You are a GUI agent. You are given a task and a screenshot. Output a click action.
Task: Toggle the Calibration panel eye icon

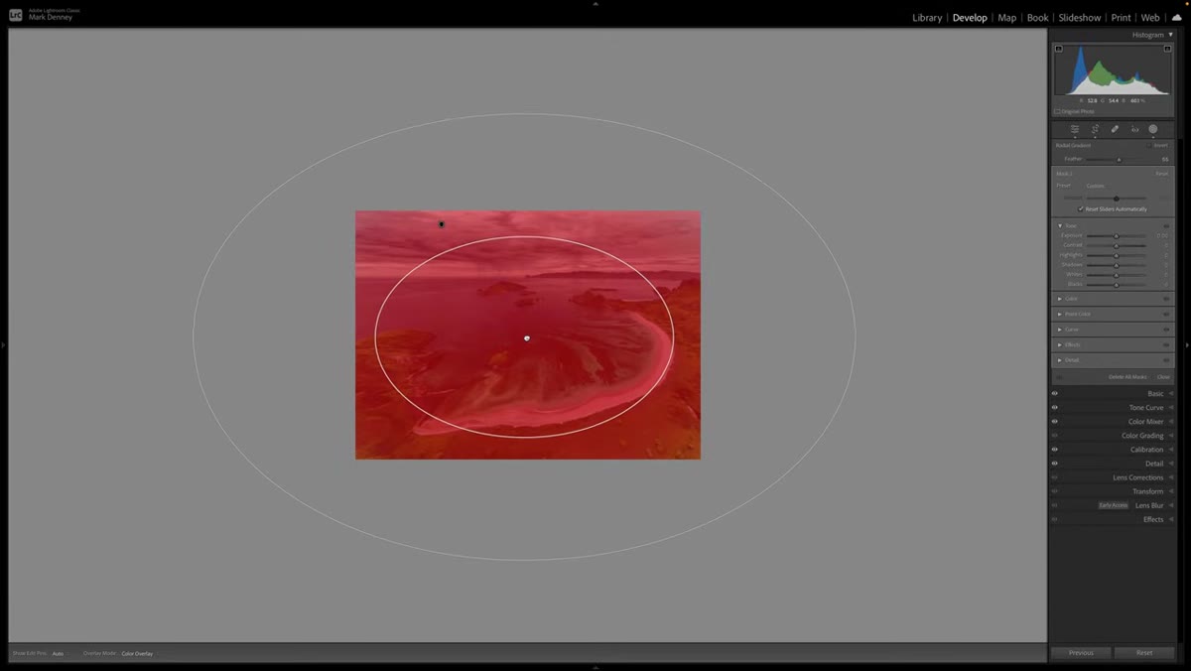[x=1055, y=450]
